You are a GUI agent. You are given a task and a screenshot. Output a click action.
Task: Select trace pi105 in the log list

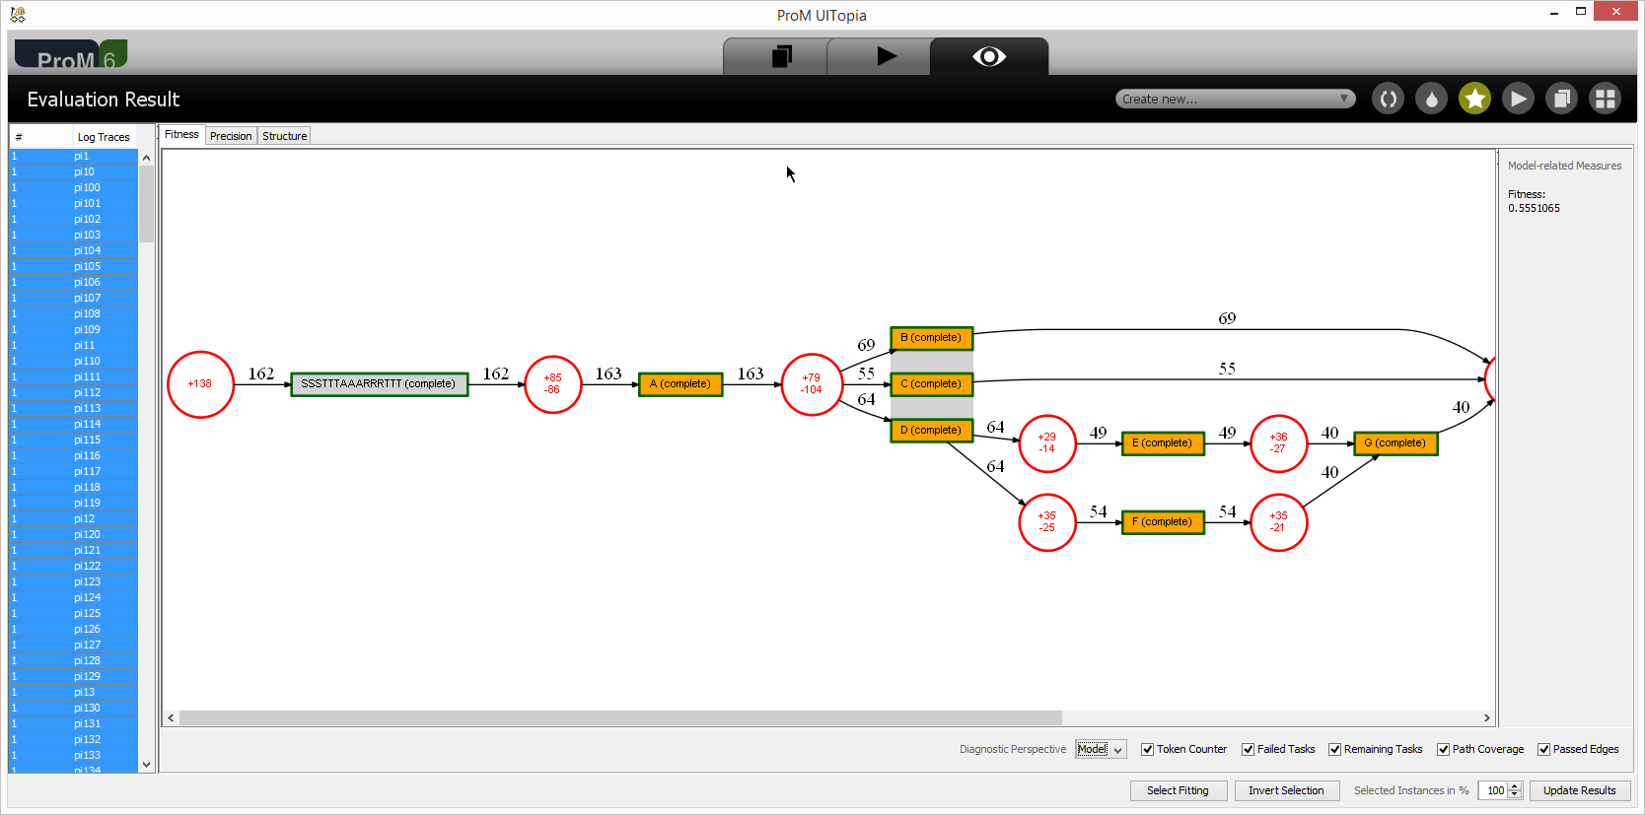point(74,266)
